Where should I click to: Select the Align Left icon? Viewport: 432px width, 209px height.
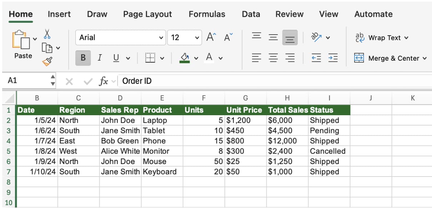click(x=256, y=58)
